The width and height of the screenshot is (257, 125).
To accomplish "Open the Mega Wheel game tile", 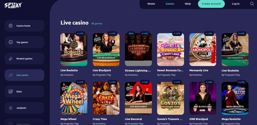I will [74, 98].
